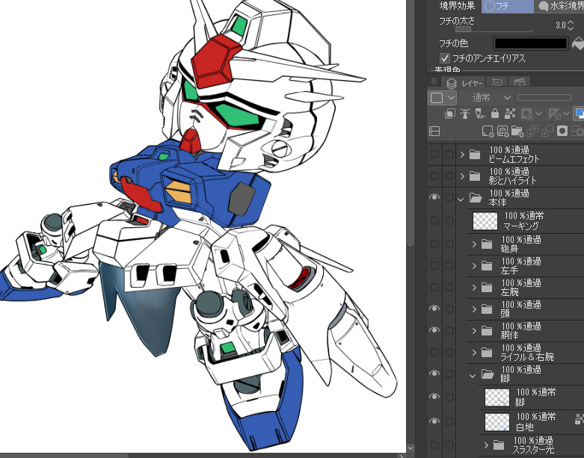Show the ビームエフェクト folder visibility box

(434, 155)
